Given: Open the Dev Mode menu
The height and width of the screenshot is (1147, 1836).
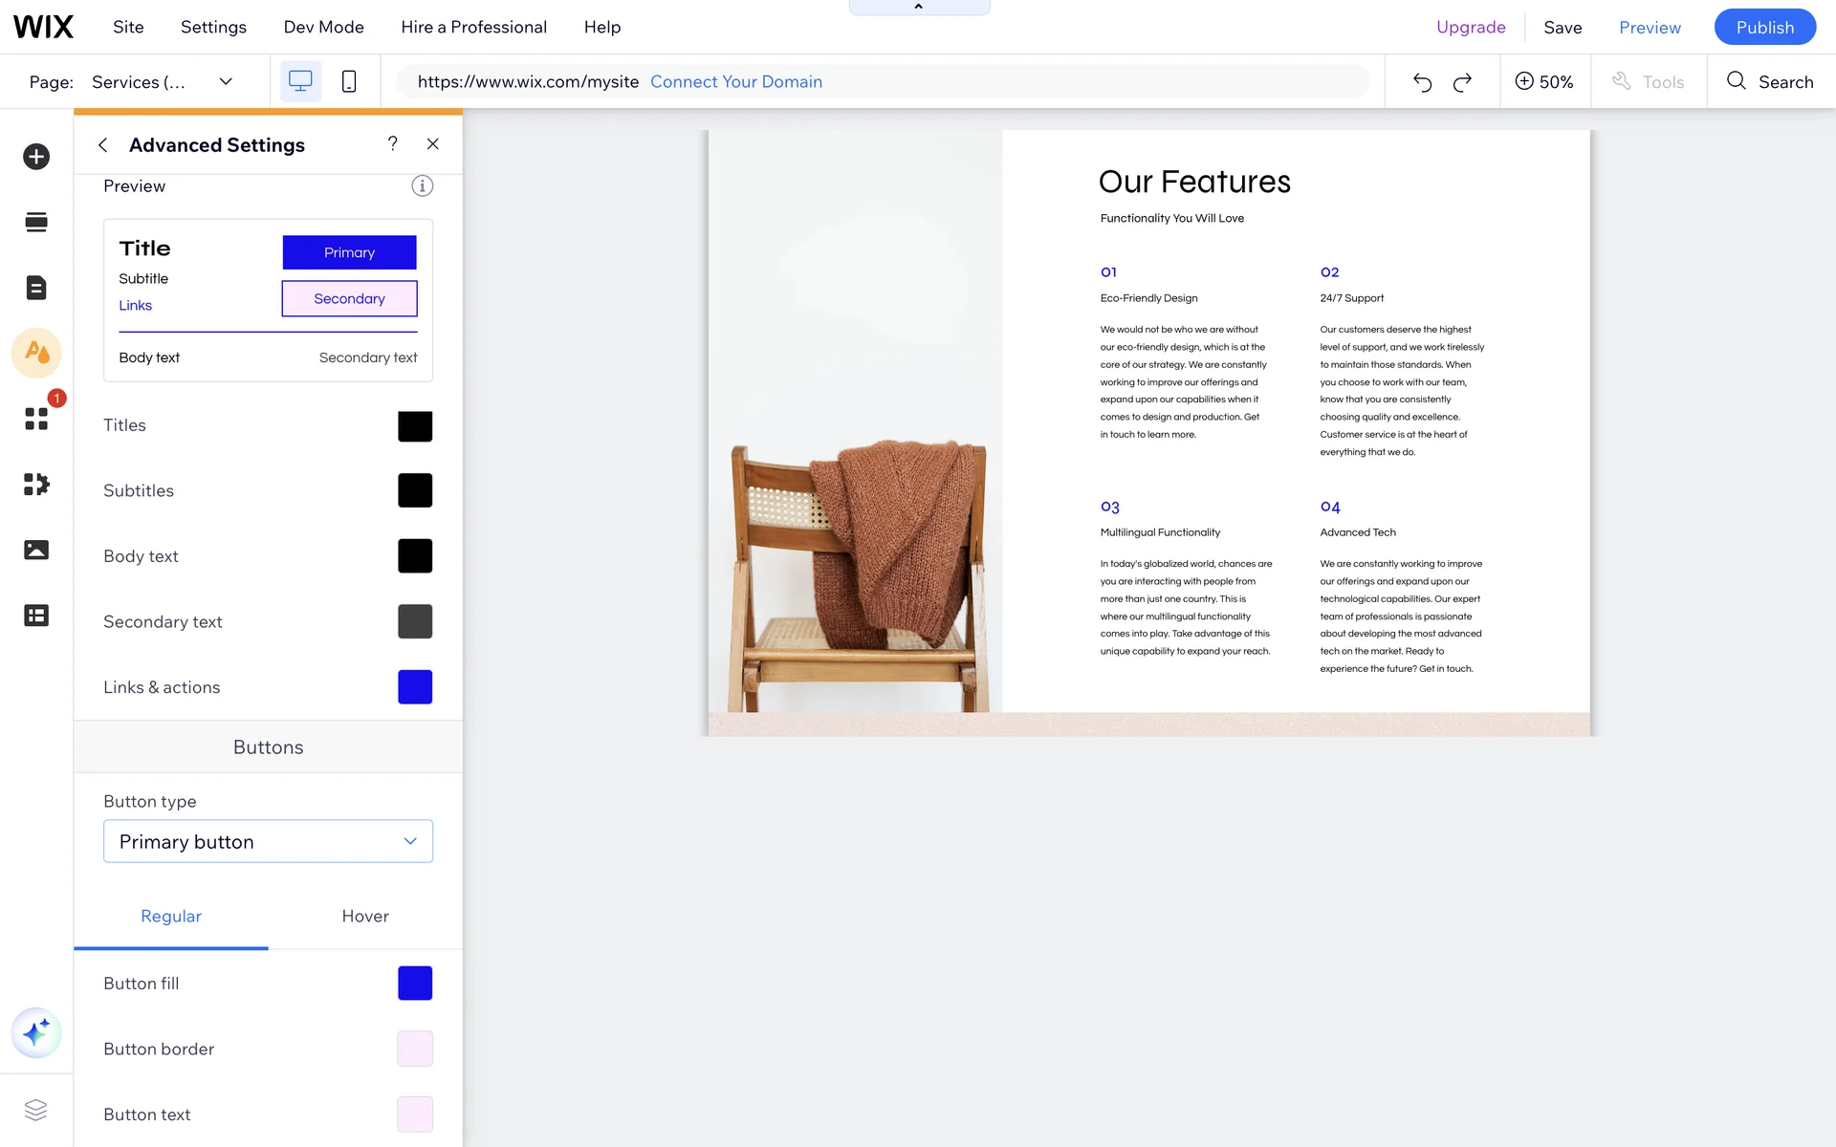Looking at the screenshot, I should [323, 27].
